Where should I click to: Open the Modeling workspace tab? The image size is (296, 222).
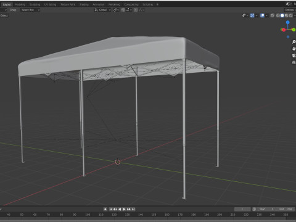pos(20,4)
